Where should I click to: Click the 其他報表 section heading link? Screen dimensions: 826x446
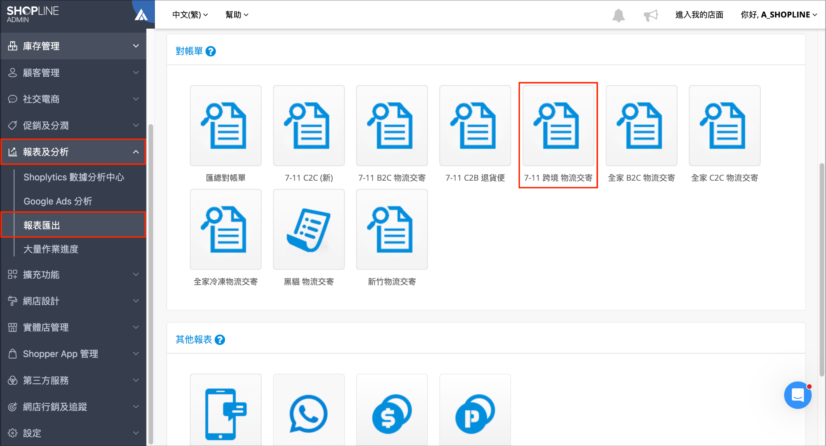194,340
